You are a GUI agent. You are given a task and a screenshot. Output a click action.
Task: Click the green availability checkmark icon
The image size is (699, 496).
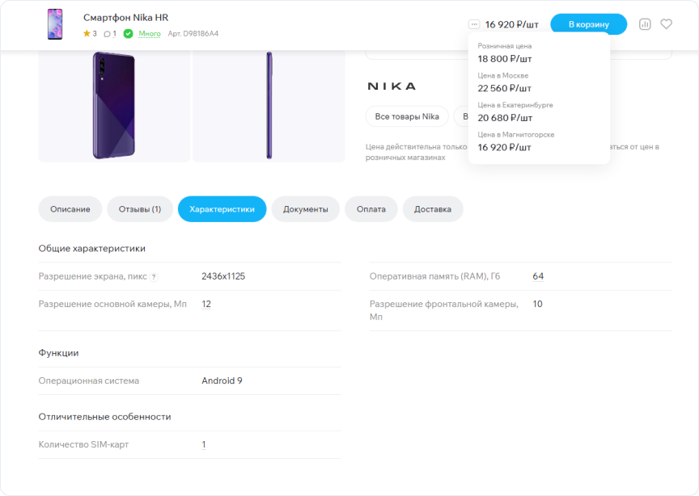tap(128, 34)
